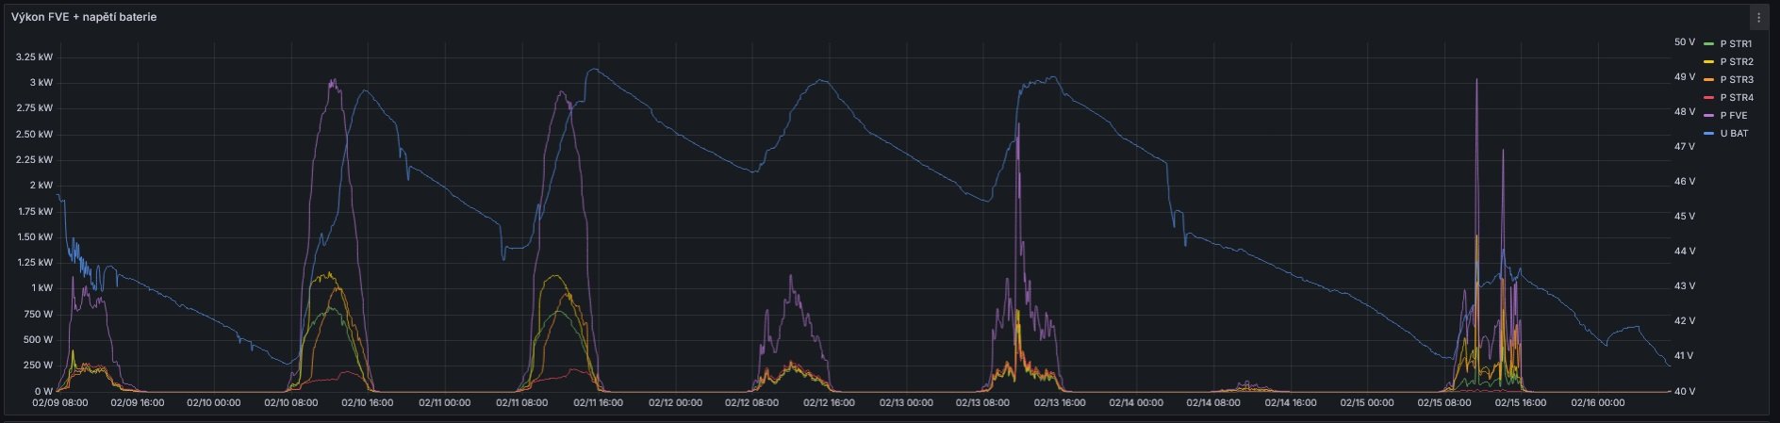Click the 02/15 08:00 time label
Screen dimensions: 1780x423
point(1443,403)
